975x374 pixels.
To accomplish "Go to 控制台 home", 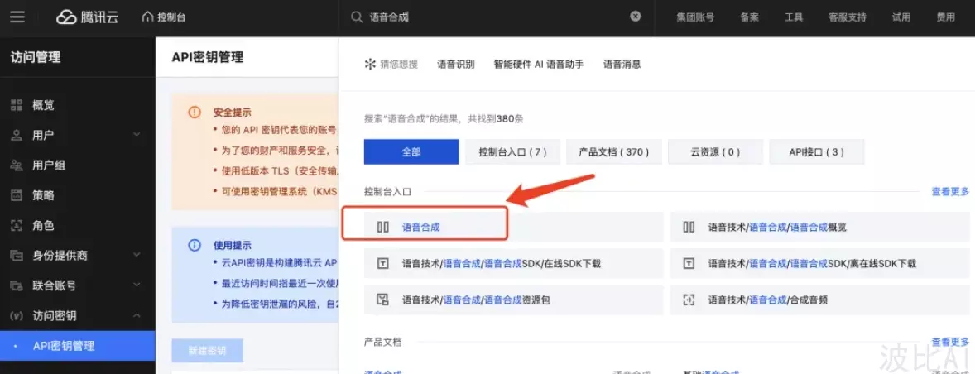I will (164, 17).
